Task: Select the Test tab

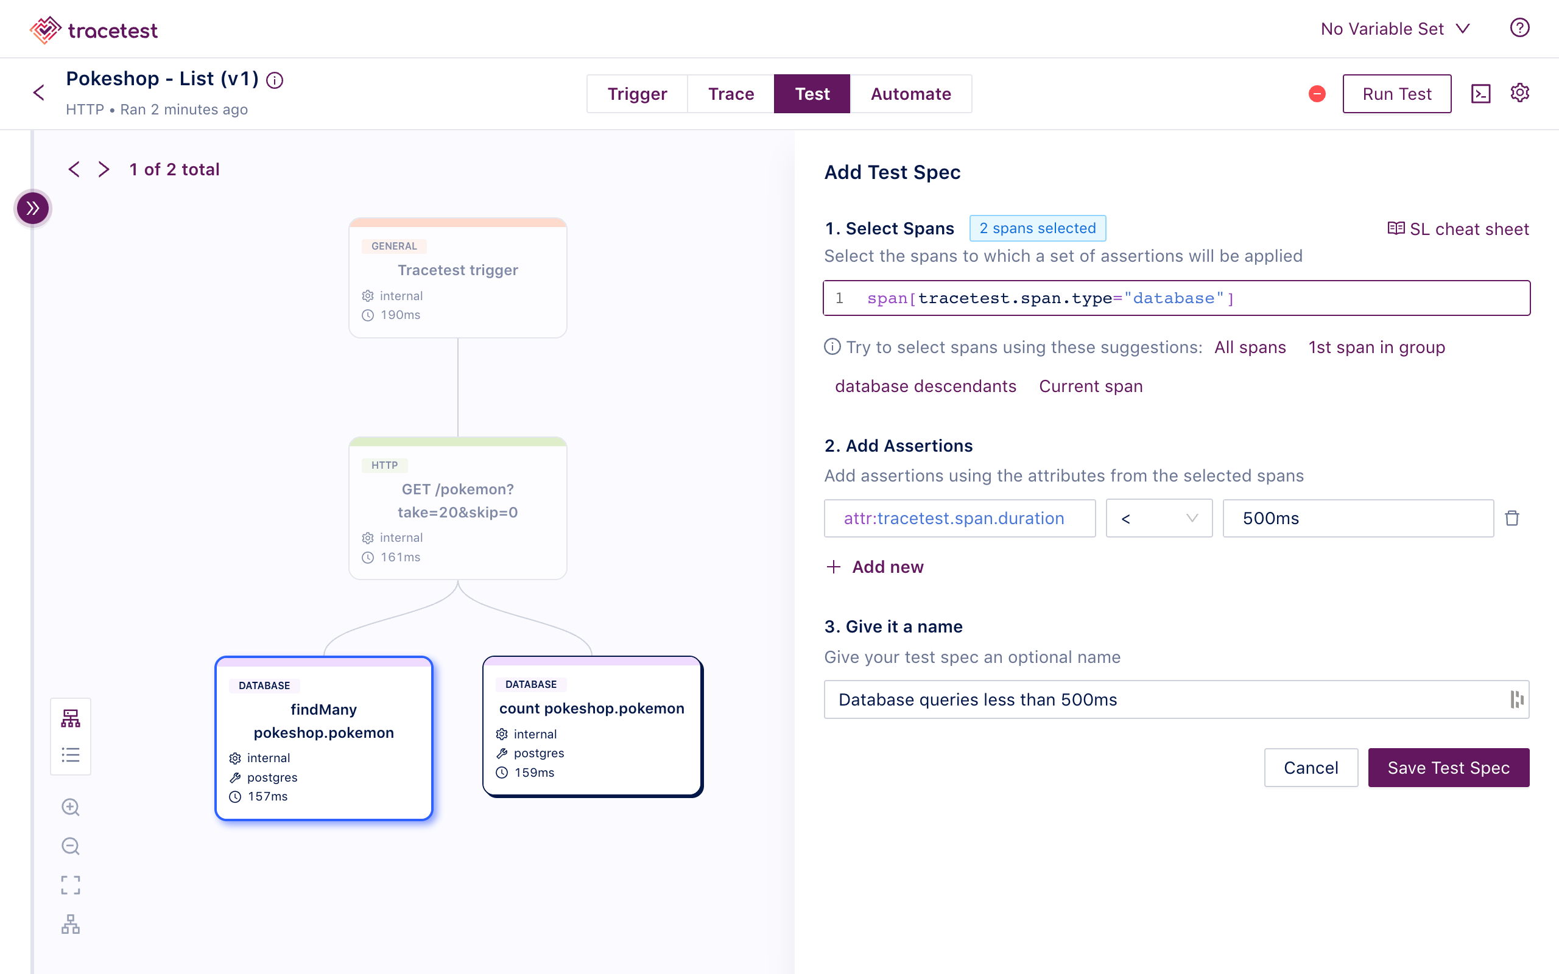Action: pos(812,94)
